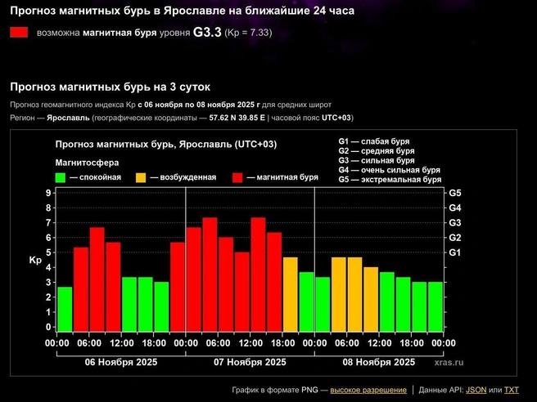
Task: Click the '06 Ноября 2025' date label
Action: (x=121, y=362)
